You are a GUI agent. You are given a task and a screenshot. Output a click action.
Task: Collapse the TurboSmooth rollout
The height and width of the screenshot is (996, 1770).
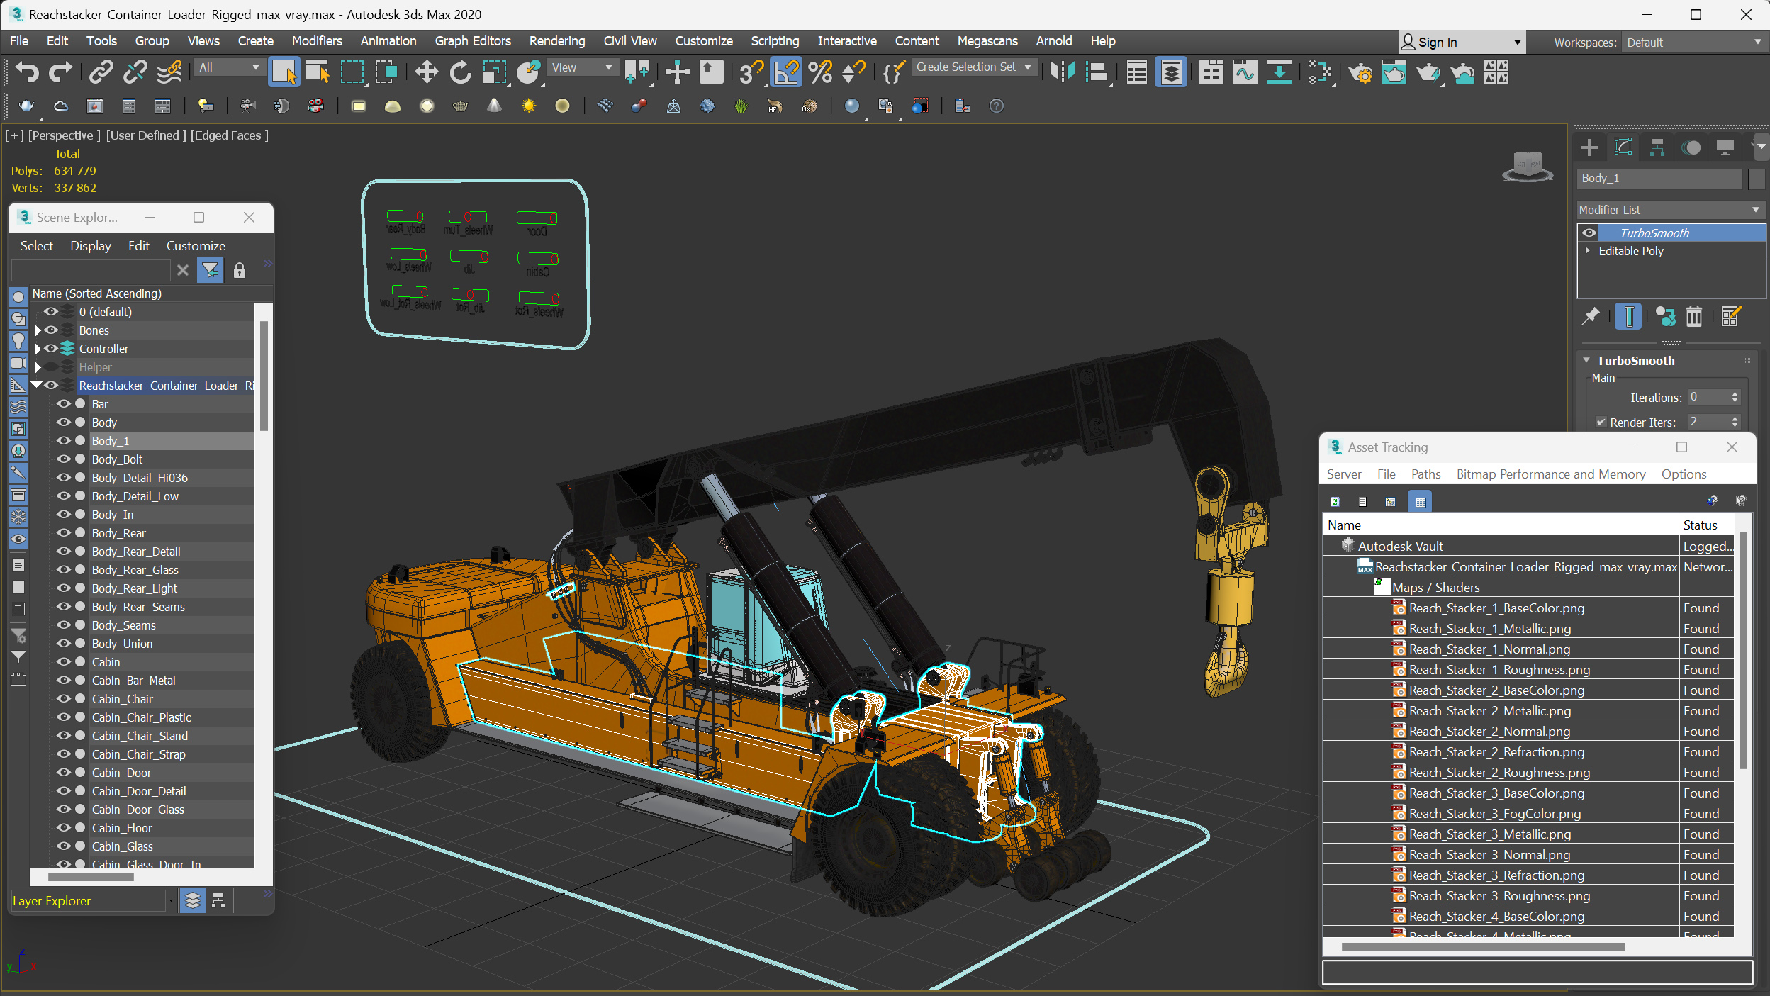click(1586, 360)
